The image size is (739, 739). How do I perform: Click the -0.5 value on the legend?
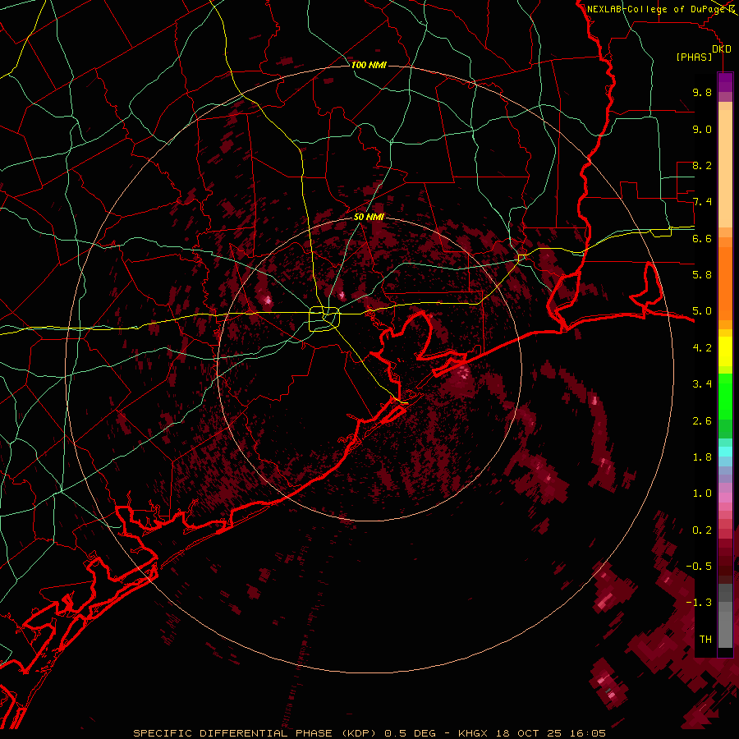point(699,567)
